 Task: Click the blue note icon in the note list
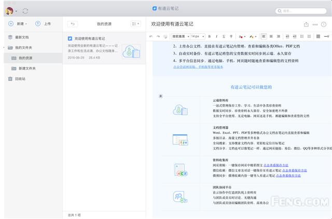point(70,38)
